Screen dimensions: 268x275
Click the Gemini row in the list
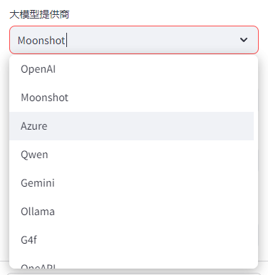pyautogui.click(x=131, y=183)
